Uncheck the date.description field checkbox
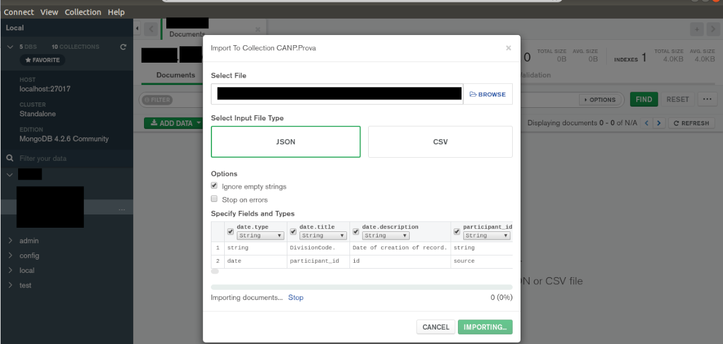 tap(355, 231)
